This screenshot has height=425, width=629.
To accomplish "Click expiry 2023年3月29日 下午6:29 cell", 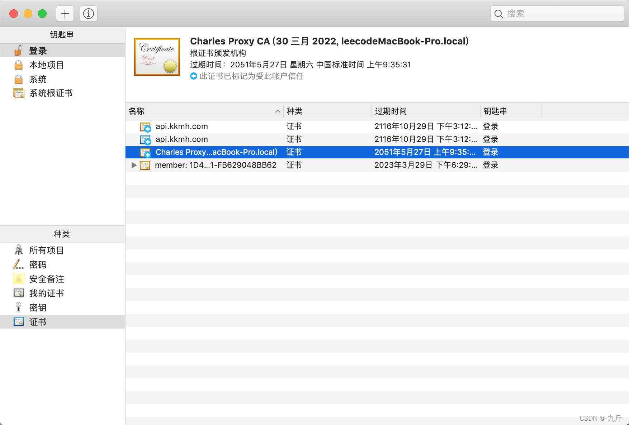I will click(x=426, y=165).
